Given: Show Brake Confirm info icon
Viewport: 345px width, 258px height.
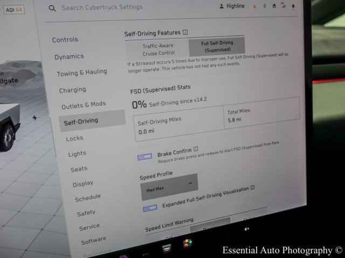Looking at the screenshot, I should click(196, 149).
